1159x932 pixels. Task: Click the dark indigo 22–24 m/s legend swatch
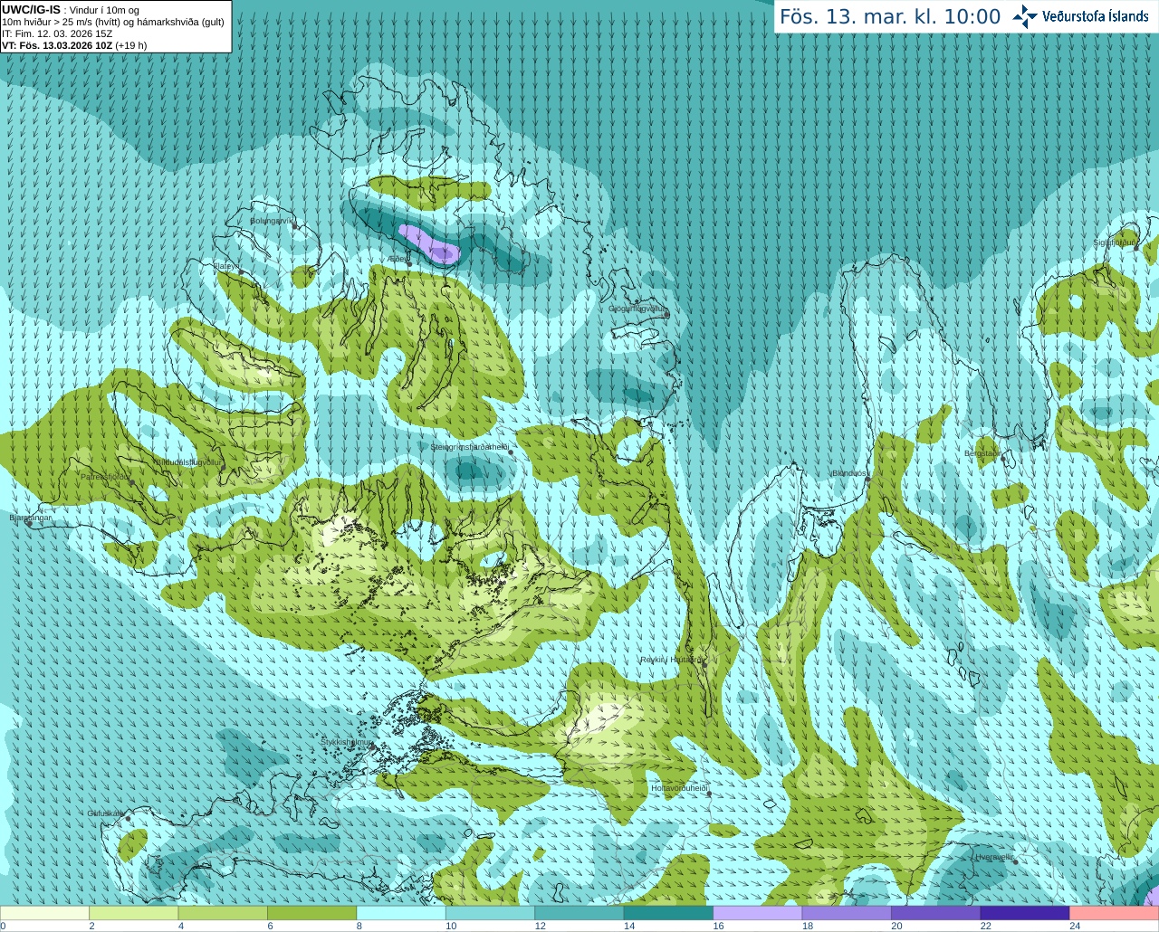(x=1025, y=913)
